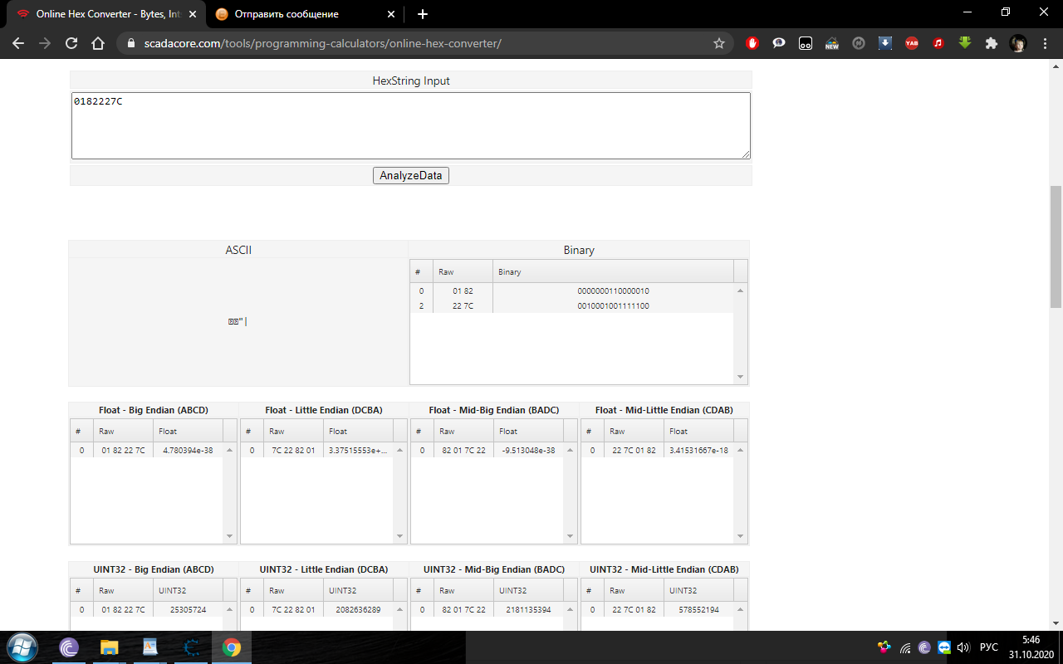Image resolution: width=1063 pixels, height=664 pixels.
Task: Click the forward navigation arrow
Action: coord(45,43)
